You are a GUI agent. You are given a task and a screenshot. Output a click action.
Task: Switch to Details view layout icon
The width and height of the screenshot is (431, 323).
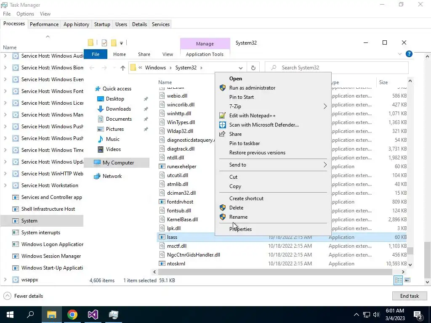coord(398,280)
